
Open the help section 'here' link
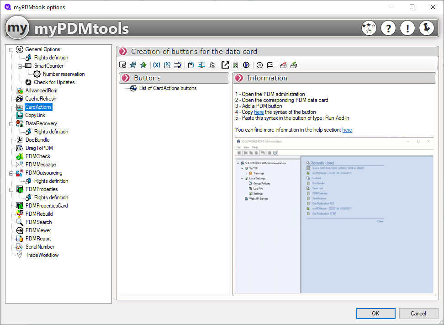tap(347, 130)
